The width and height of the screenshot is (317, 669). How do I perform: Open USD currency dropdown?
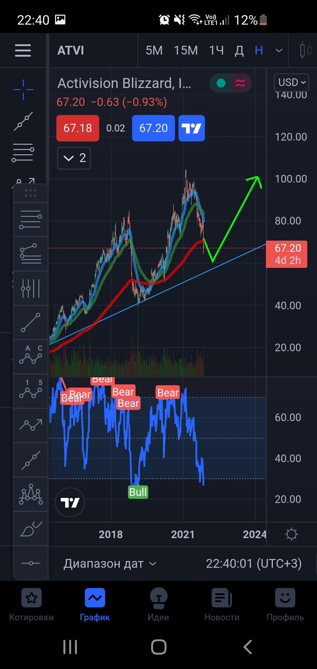pos(291,82)
